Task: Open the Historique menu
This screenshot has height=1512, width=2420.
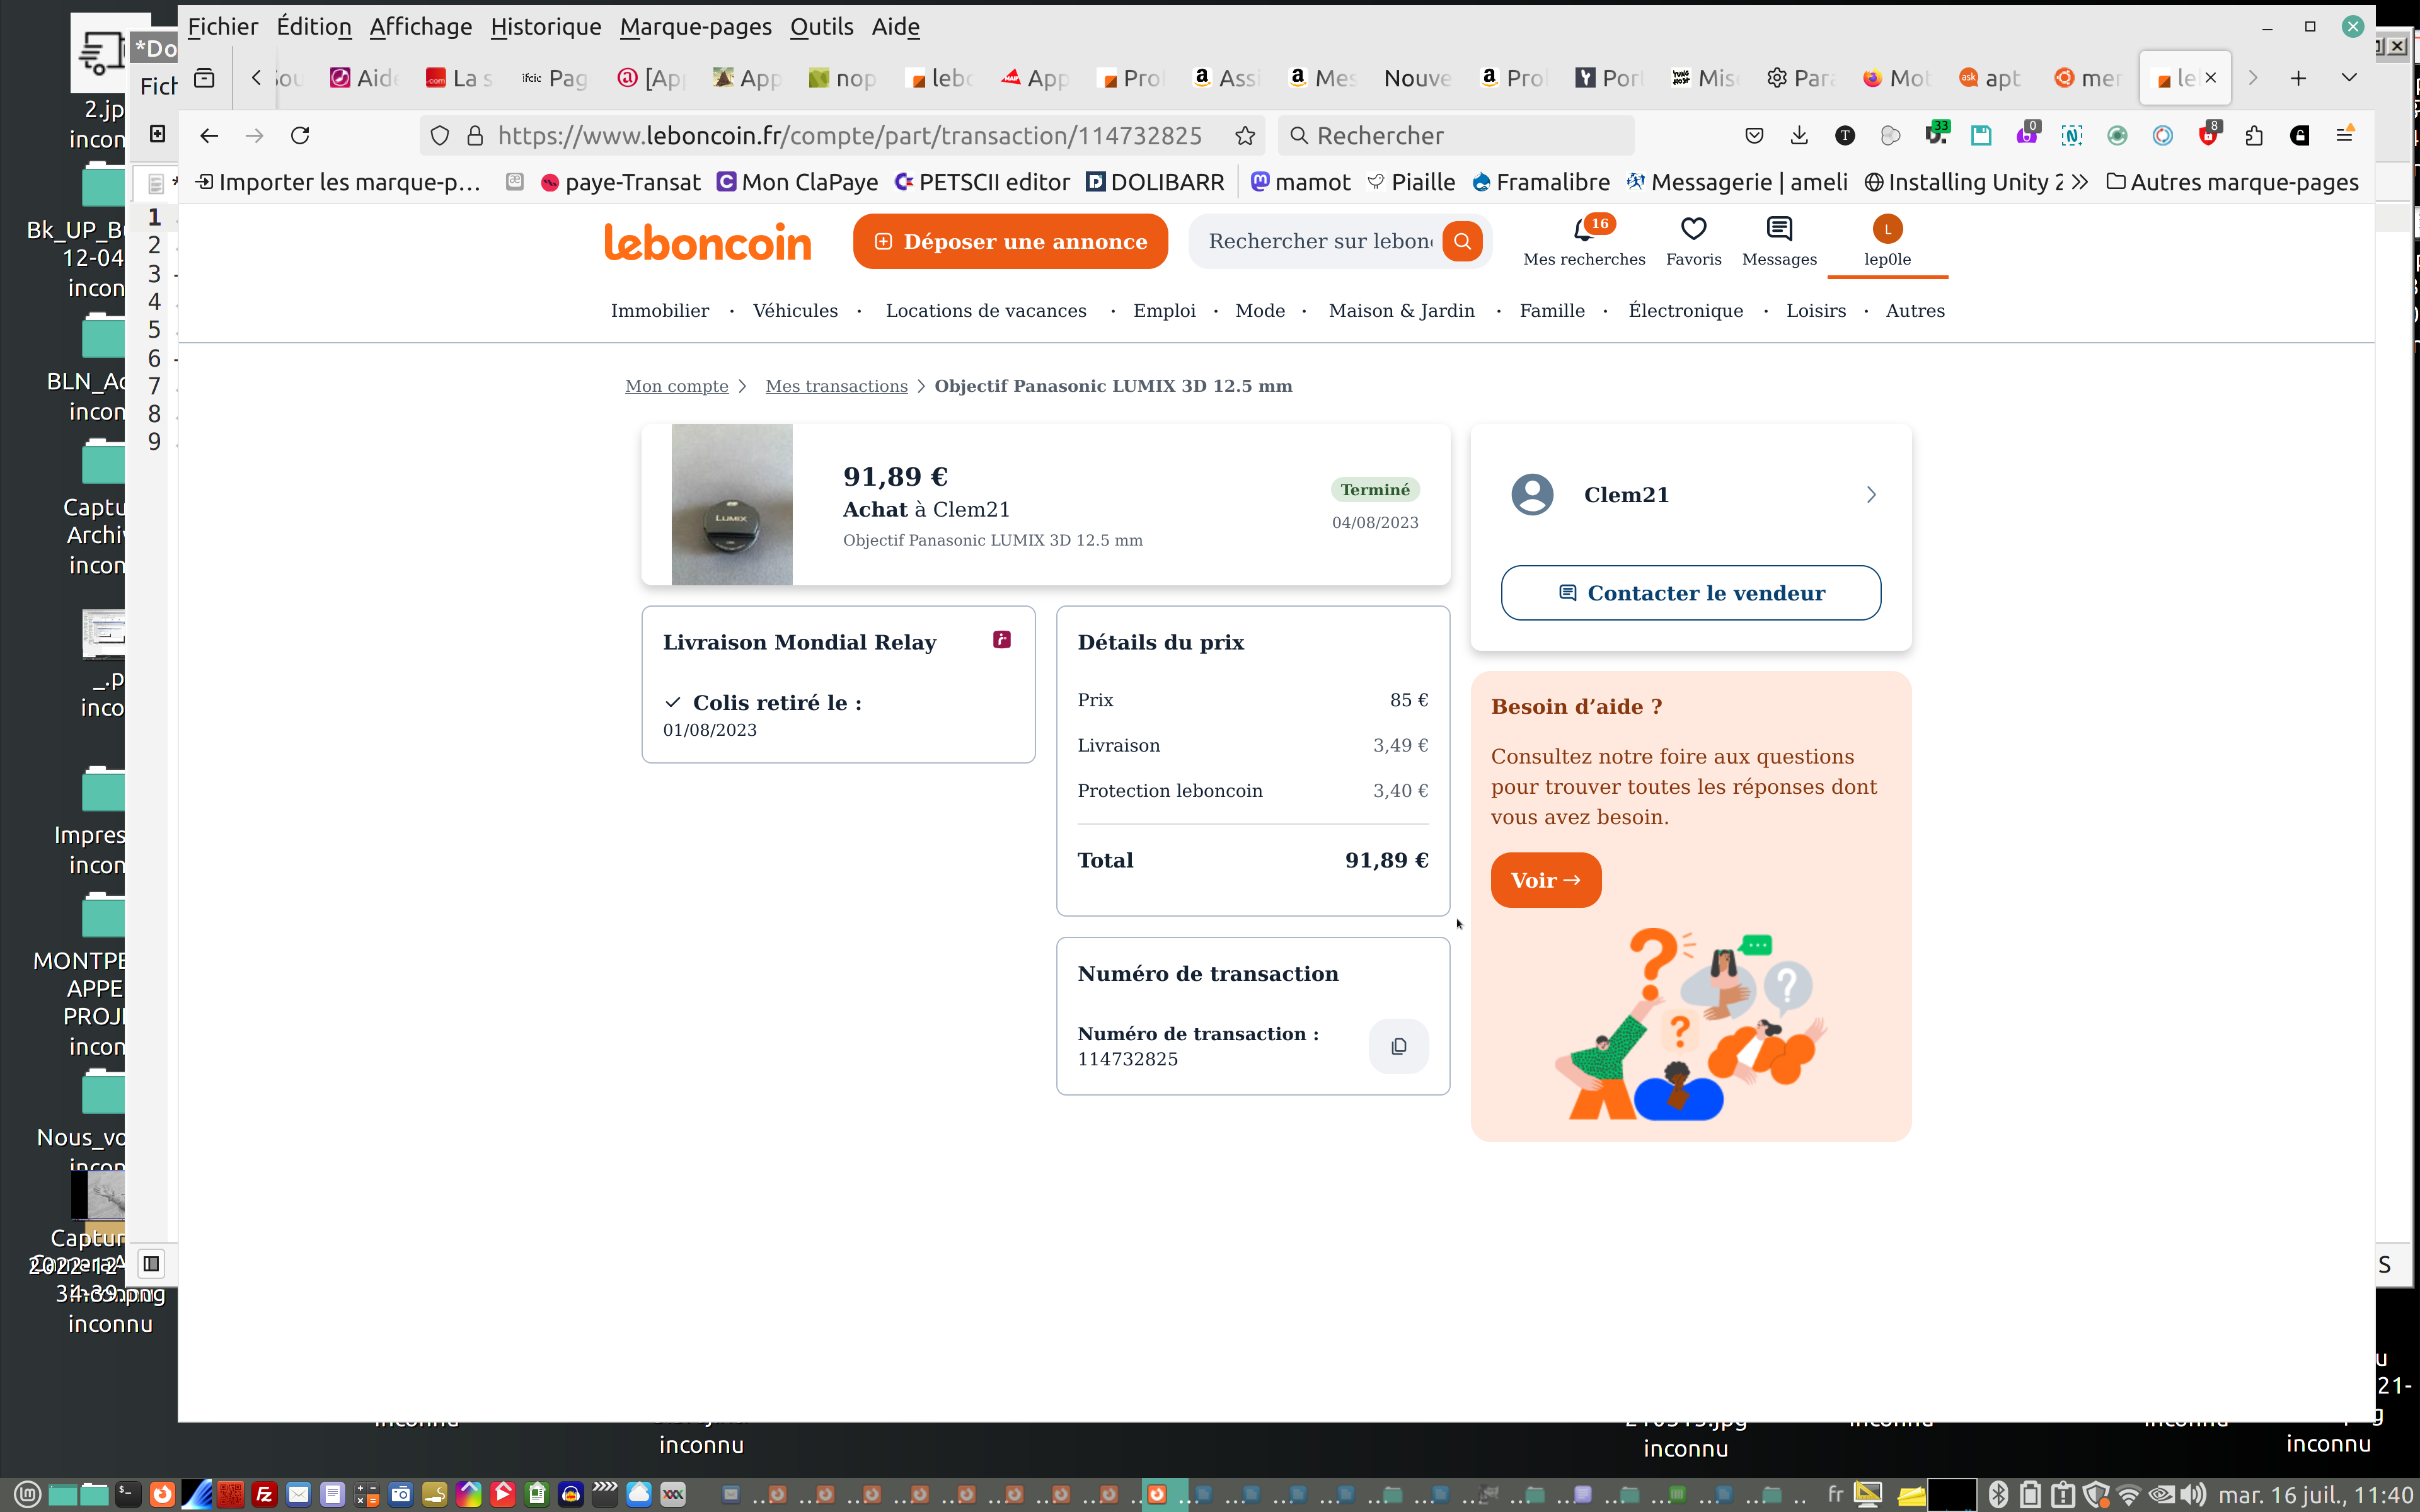Action: coord(545,27)
